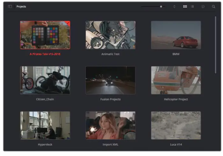Switch to thumbnail grid view
Viewport: 223px width, 156px height.
[185, 6]
